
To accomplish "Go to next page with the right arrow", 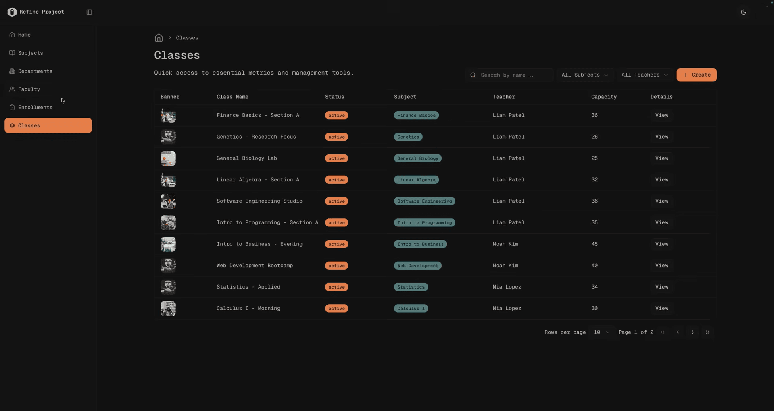I will click(693, 332).
